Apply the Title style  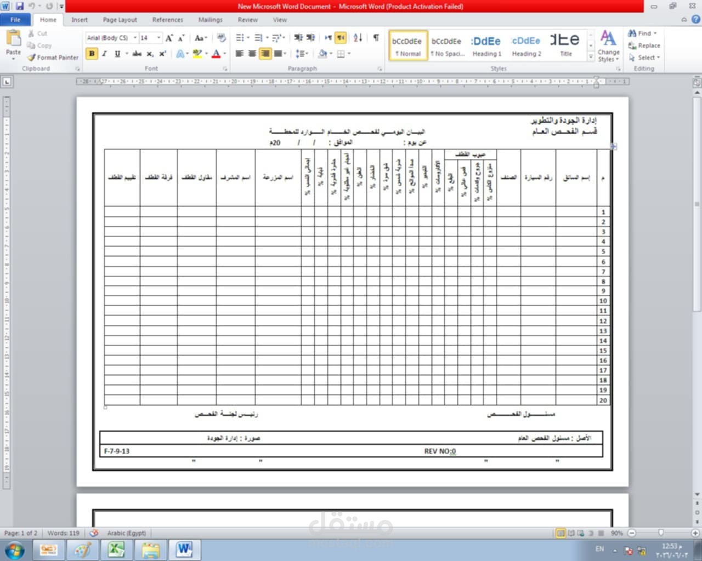pyautogui.click(x=565, y=45)
